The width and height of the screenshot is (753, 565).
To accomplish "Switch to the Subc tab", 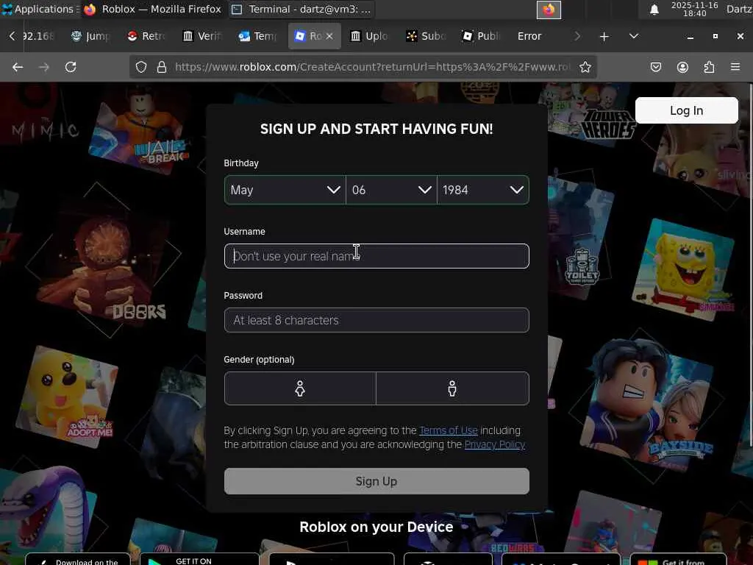I will click(x=426, y=36).
